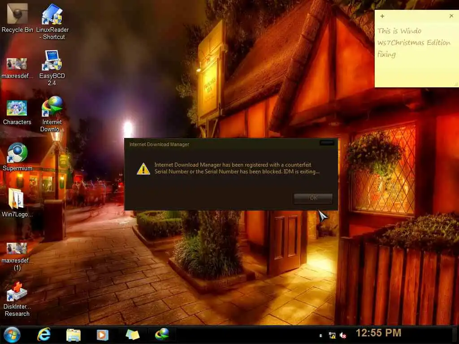Select the Characters desktop icon

[17, 112]
